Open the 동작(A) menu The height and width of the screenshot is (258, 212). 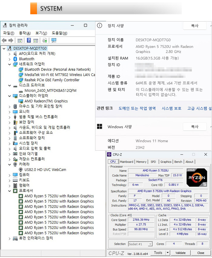25,33
